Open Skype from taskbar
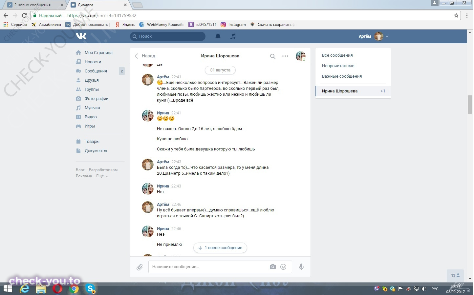This screenshot has width=474, height=295. pos(90,289)
